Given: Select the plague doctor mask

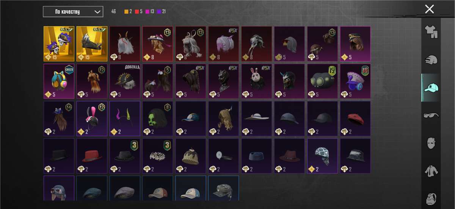Looking at the screenshot, I should (257, 44).
